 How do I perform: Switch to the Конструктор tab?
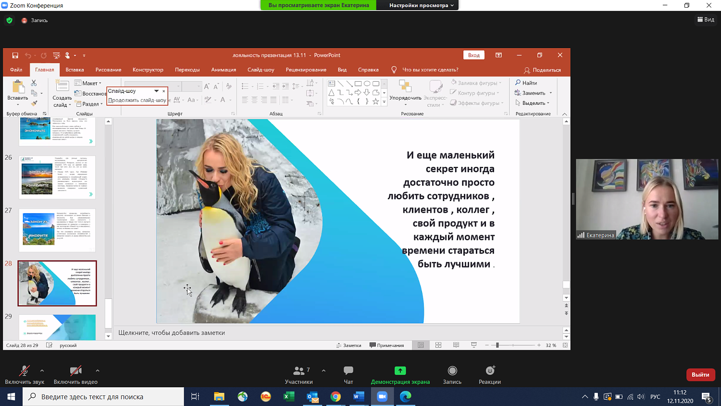tap(148, 70)
